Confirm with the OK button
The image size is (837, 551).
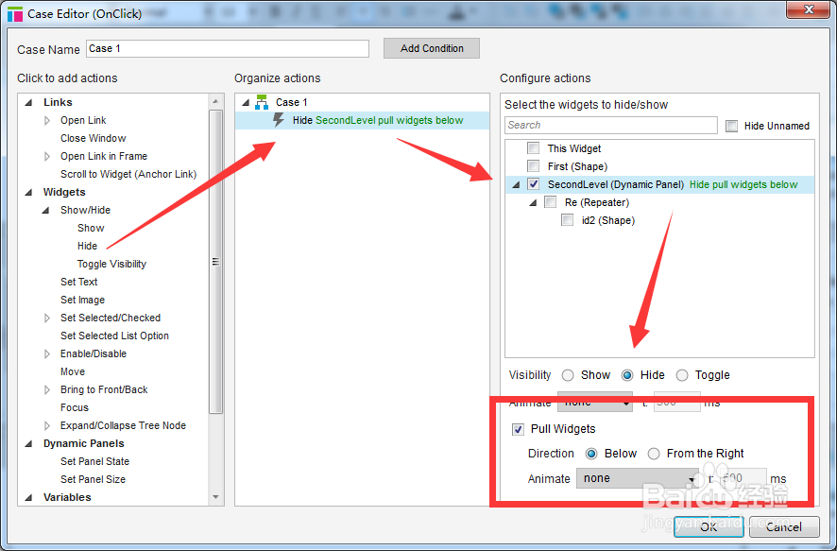click(x=709, y=527)
